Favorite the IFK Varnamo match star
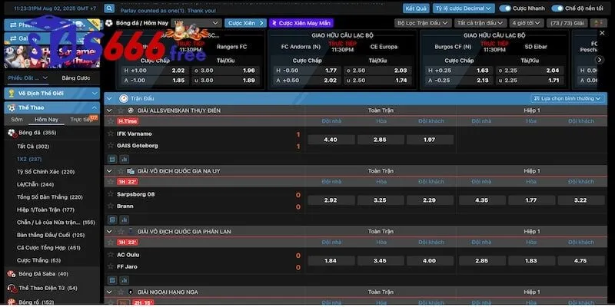Viewport: 615px width, 307px height. pos(111,131)
